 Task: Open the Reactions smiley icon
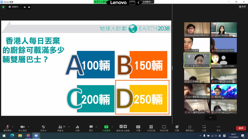(x=177, y=128)
